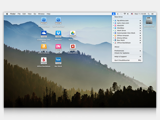This screenshot has height=120, width=160.
Task: Open the CloudMounter menu bar icon
Action: click(114, 14)
